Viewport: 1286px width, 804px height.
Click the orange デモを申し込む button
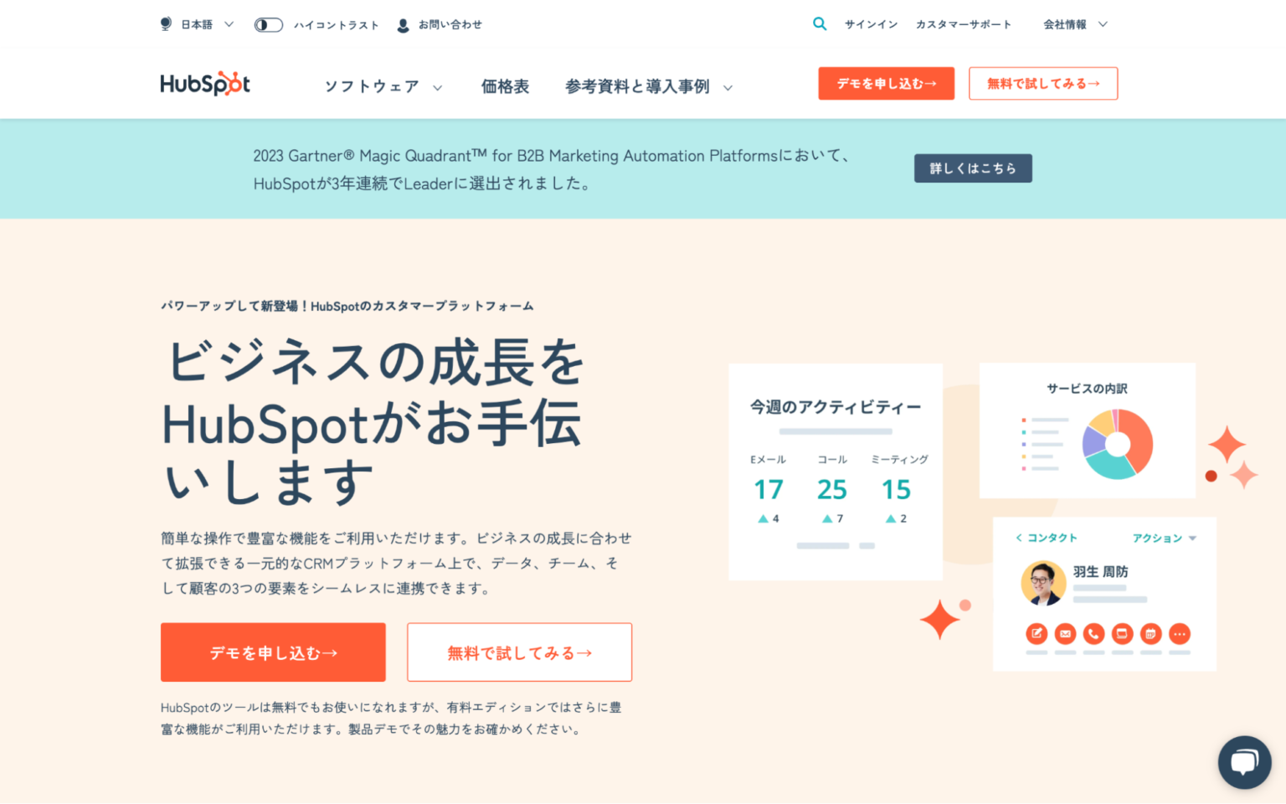[272, 652]
